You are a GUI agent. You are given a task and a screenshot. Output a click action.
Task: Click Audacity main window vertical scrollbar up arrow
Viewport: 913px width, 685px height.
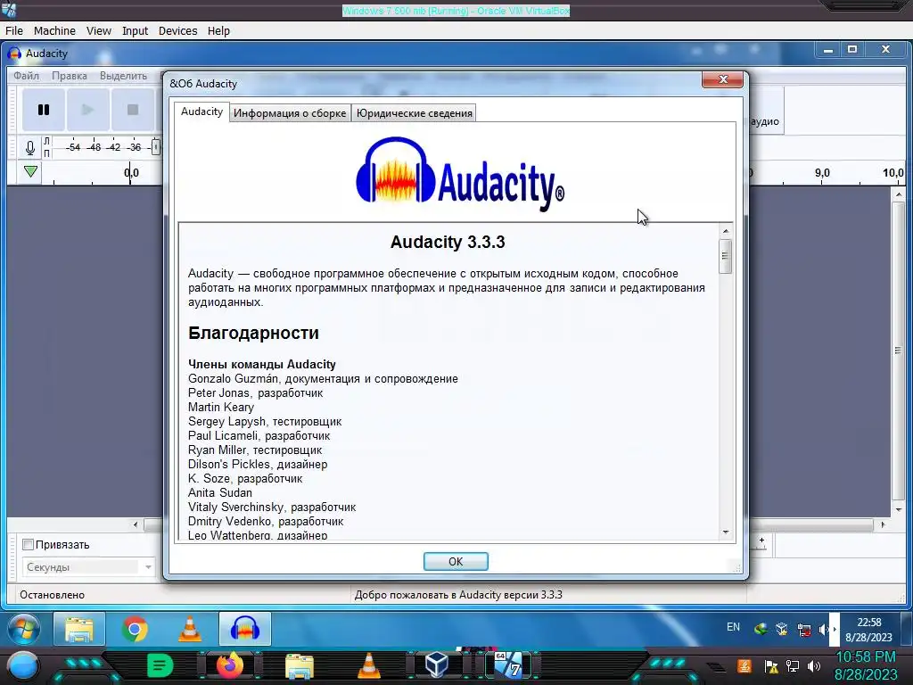coord(899,194)
